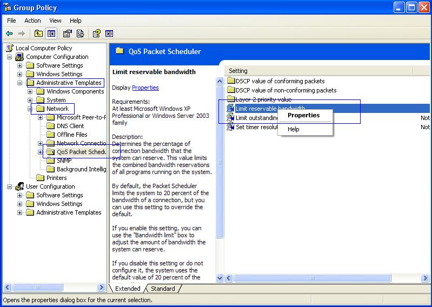Open Properties using toolbar icon
The image size is (432, 307).
coord(67,34)
